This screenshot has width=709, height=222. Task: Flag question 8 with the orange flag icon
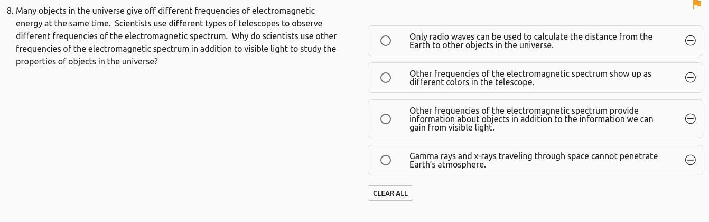(x=696, y=5)
